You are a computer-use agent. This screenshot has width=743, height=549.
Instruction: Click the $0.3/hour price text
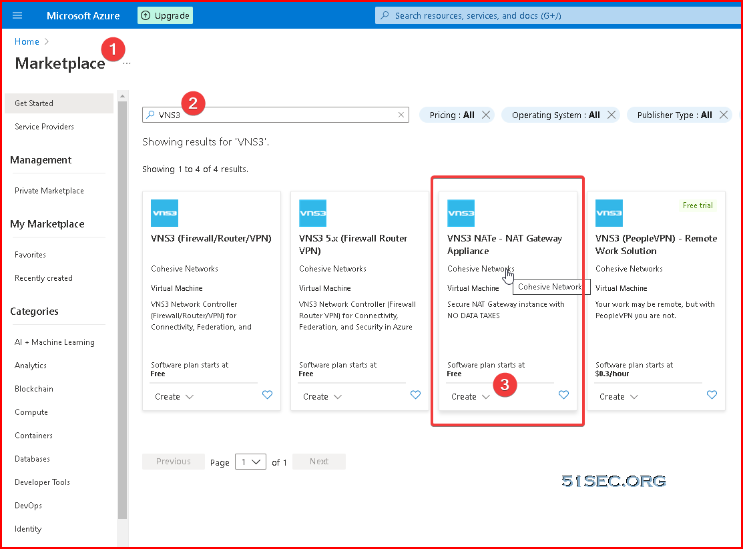click(x=612, y=374)
